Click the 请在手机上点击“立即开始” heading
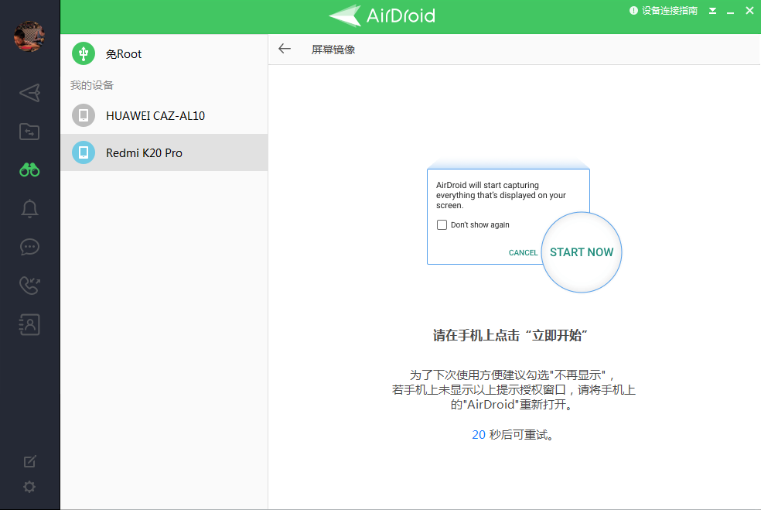The height and width of the screenshot is (510, 761). 510,336
